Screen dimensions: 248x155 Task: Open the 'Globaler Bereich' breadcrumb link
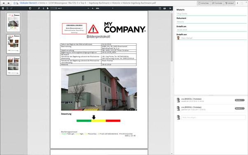pyautogui.click(x=28, y=3)
